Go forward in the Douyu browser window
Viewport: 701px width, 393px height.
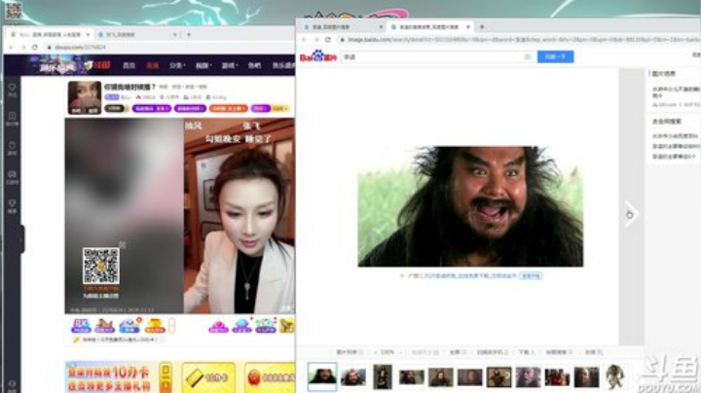click(23, 47)
